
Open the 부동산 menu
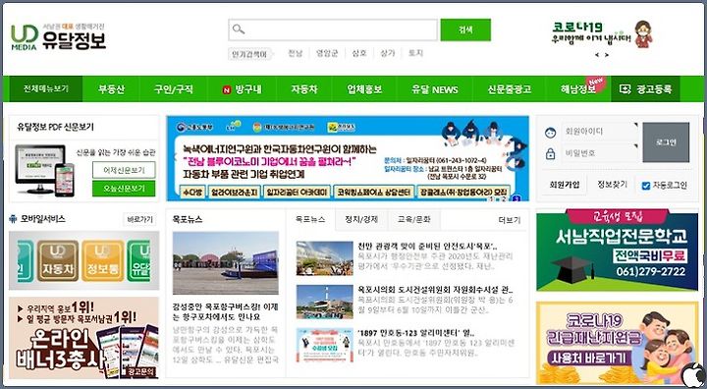[111, 89]
